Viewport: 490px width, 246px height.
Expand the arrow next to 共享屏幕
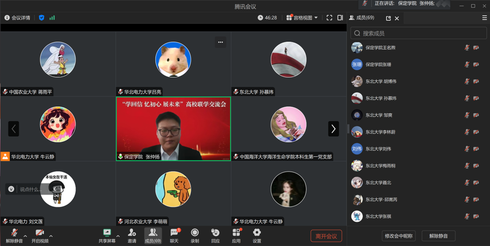pos(118,236)
